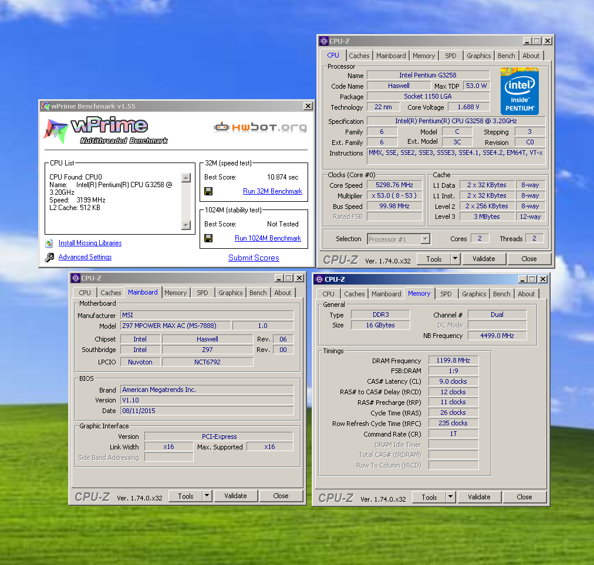This screenshot has width=594, height=565.
Task: Click Close button in Memory CPU-Z window
Action: tap(524, 497)
